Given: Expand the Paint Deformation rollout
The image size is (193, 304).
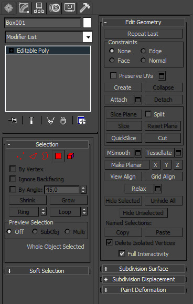Looking at the screenshot, I should [144, 290].
